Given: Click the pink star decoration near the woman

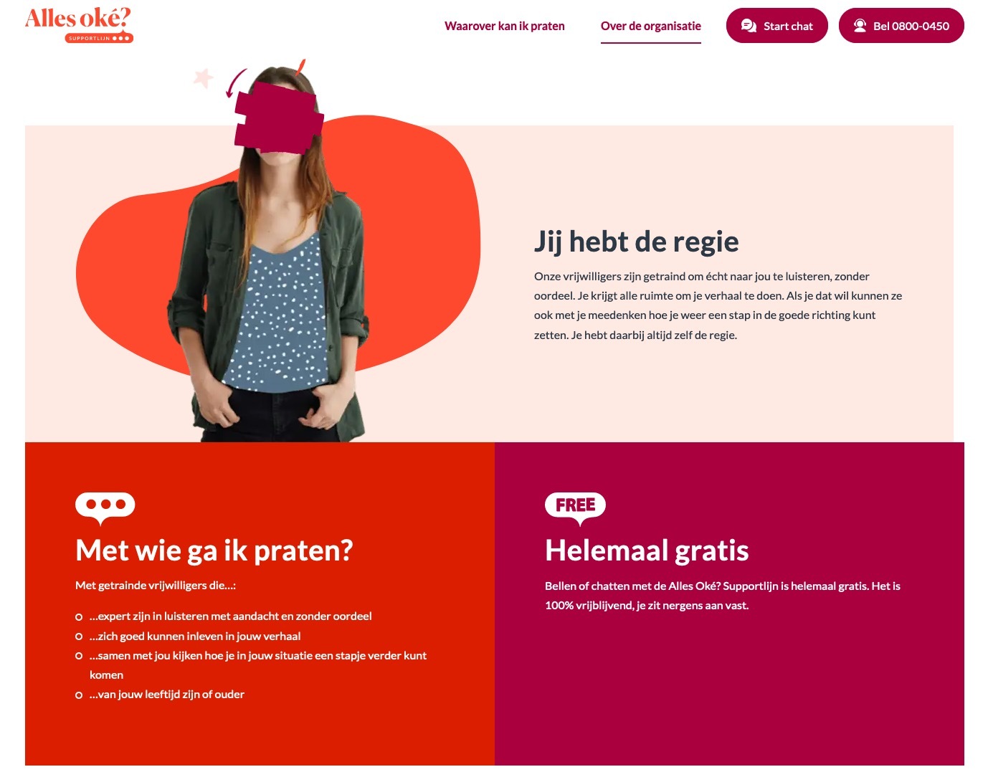Looking at the screenshot, I should pyautogui.click(x=204, y=77).
